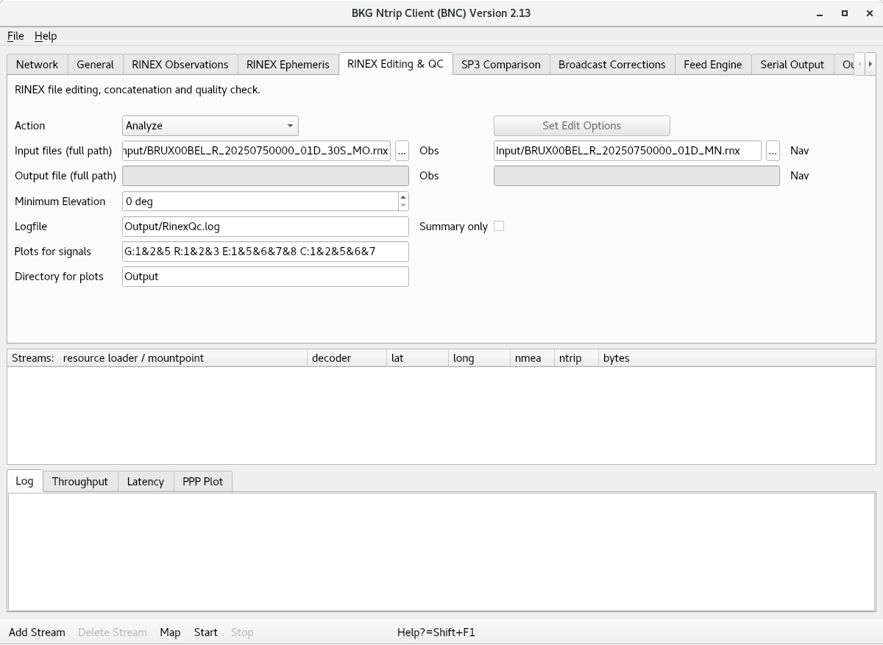Viewport: 883px width, 645px height.
Task: Open browse button for Nav input files
Action: pyautogui.click(x=773, y=151)
